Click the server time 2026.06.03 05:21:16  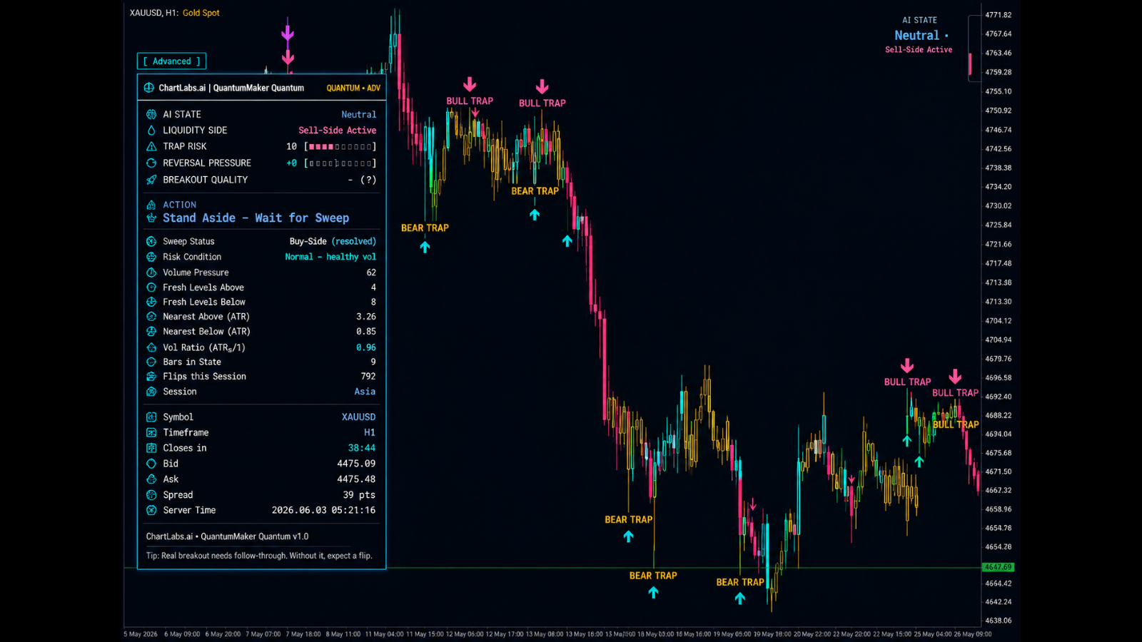point(323,510)
